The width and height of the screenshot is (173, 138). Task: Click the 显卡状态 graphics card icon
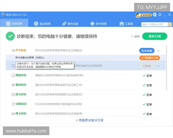13,94
